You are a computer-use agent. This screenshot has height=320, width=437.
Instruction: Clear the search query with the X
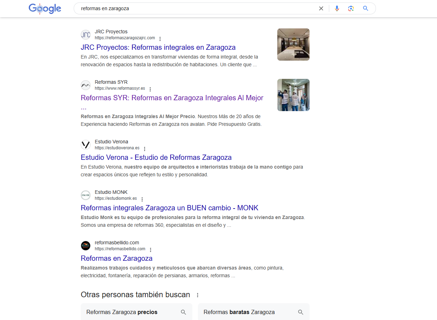click(x=321, y=8)
